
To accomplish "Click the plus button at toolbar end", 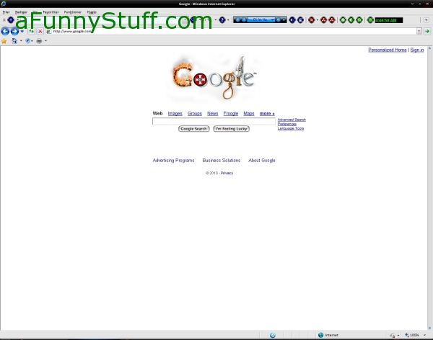I will [426, 20].
